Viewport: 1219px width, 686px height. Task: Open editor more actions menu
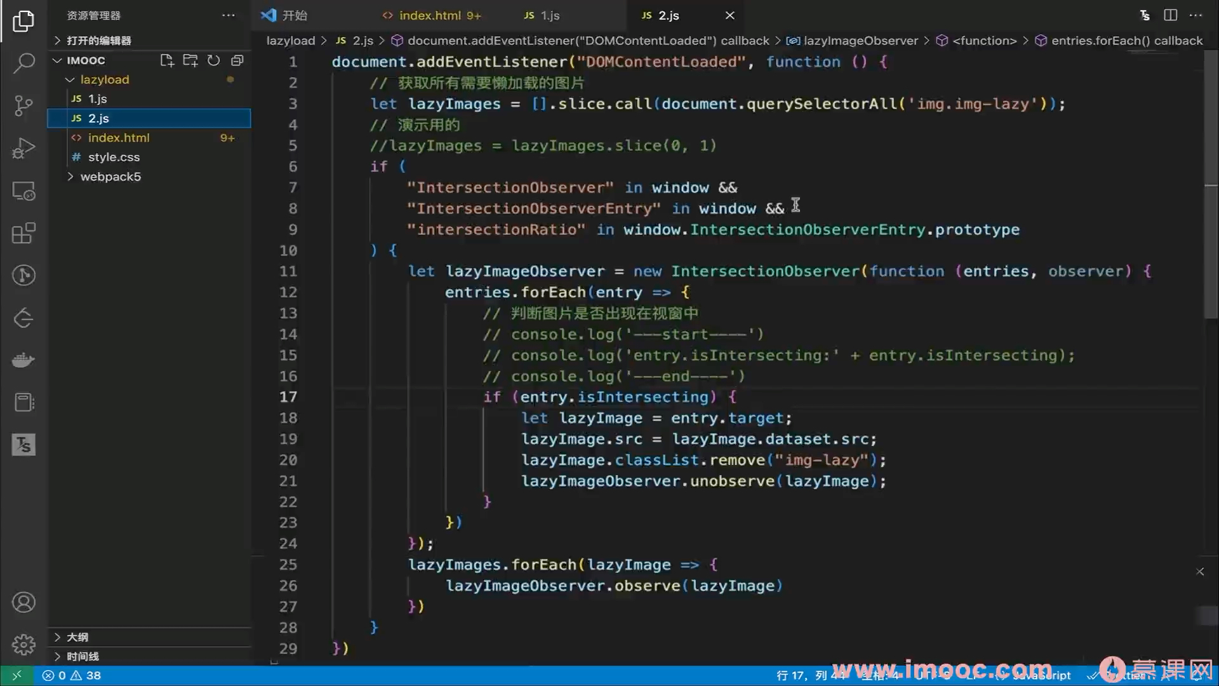tap(1196, 15)
